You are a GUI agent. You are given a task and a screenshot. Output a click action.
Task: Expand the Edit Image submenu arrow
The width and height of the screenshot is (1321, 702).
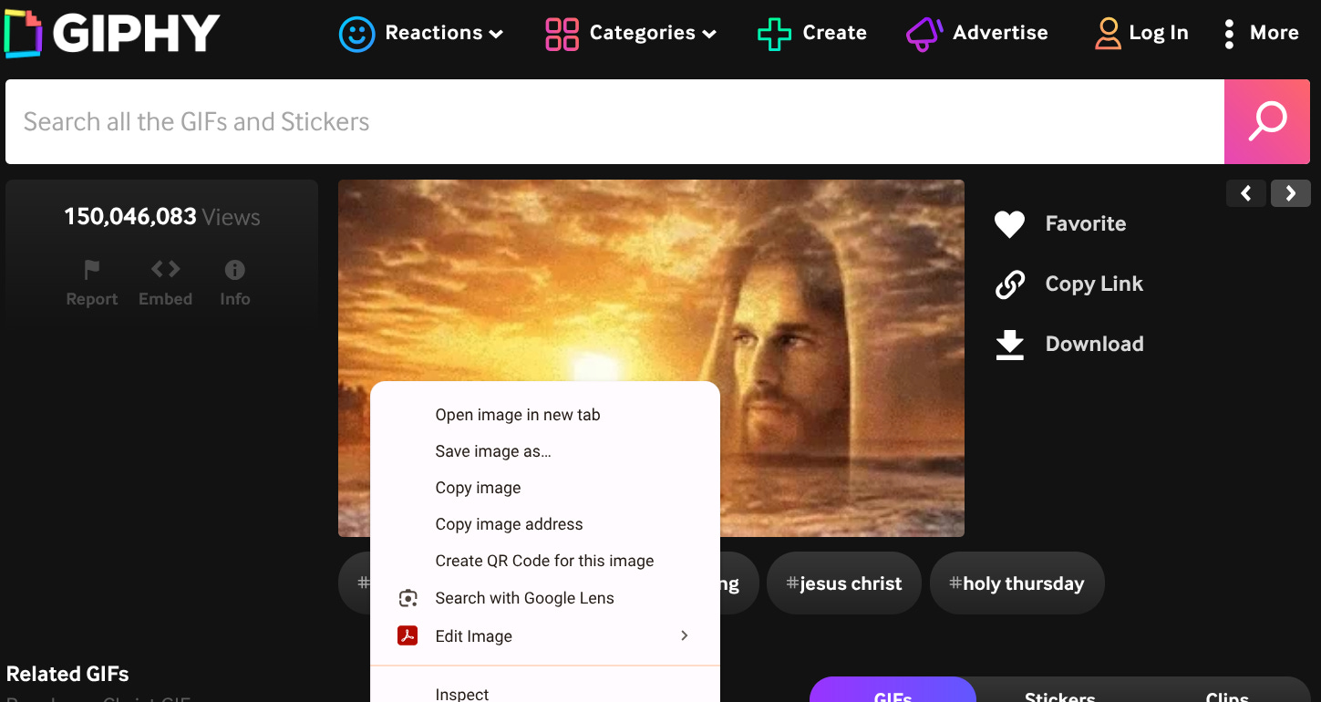pos(685,635)
